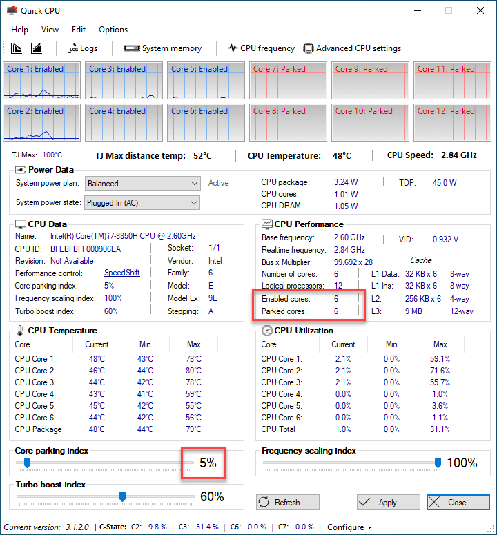This screenshot has height=535, width=497.
Task: Open the Logs viewer
Action: click(82, 48)
